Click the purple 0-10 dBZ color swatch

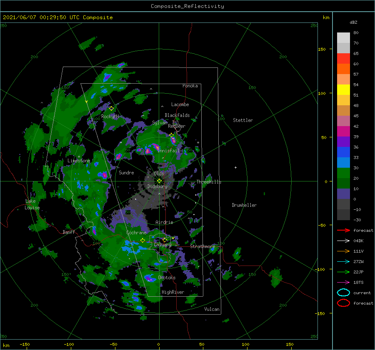(x=343, y=194)
